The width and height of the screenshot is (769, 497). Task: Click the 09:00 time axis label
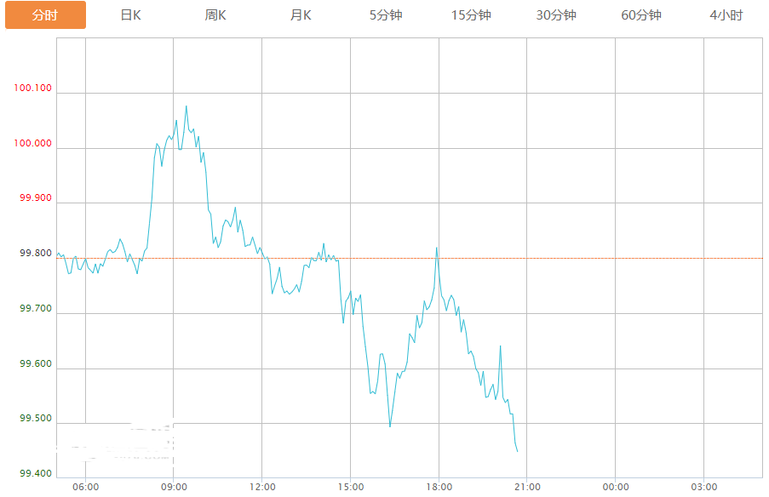point(174,487)
